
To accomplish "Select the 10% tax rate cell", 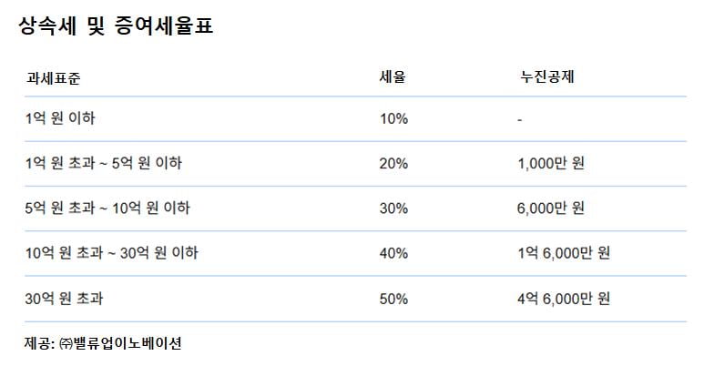I will pyautogui.click(x=393, y=118).
